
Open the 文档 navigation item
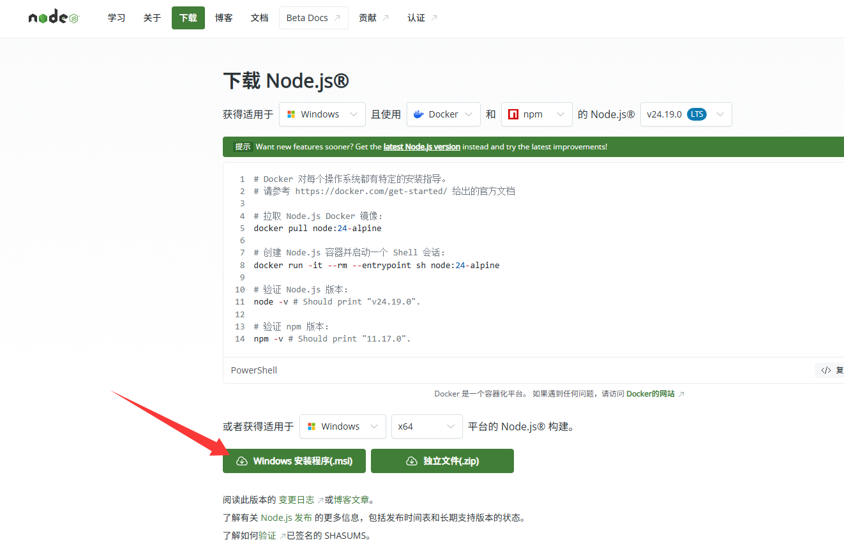[x=260, y=18]
